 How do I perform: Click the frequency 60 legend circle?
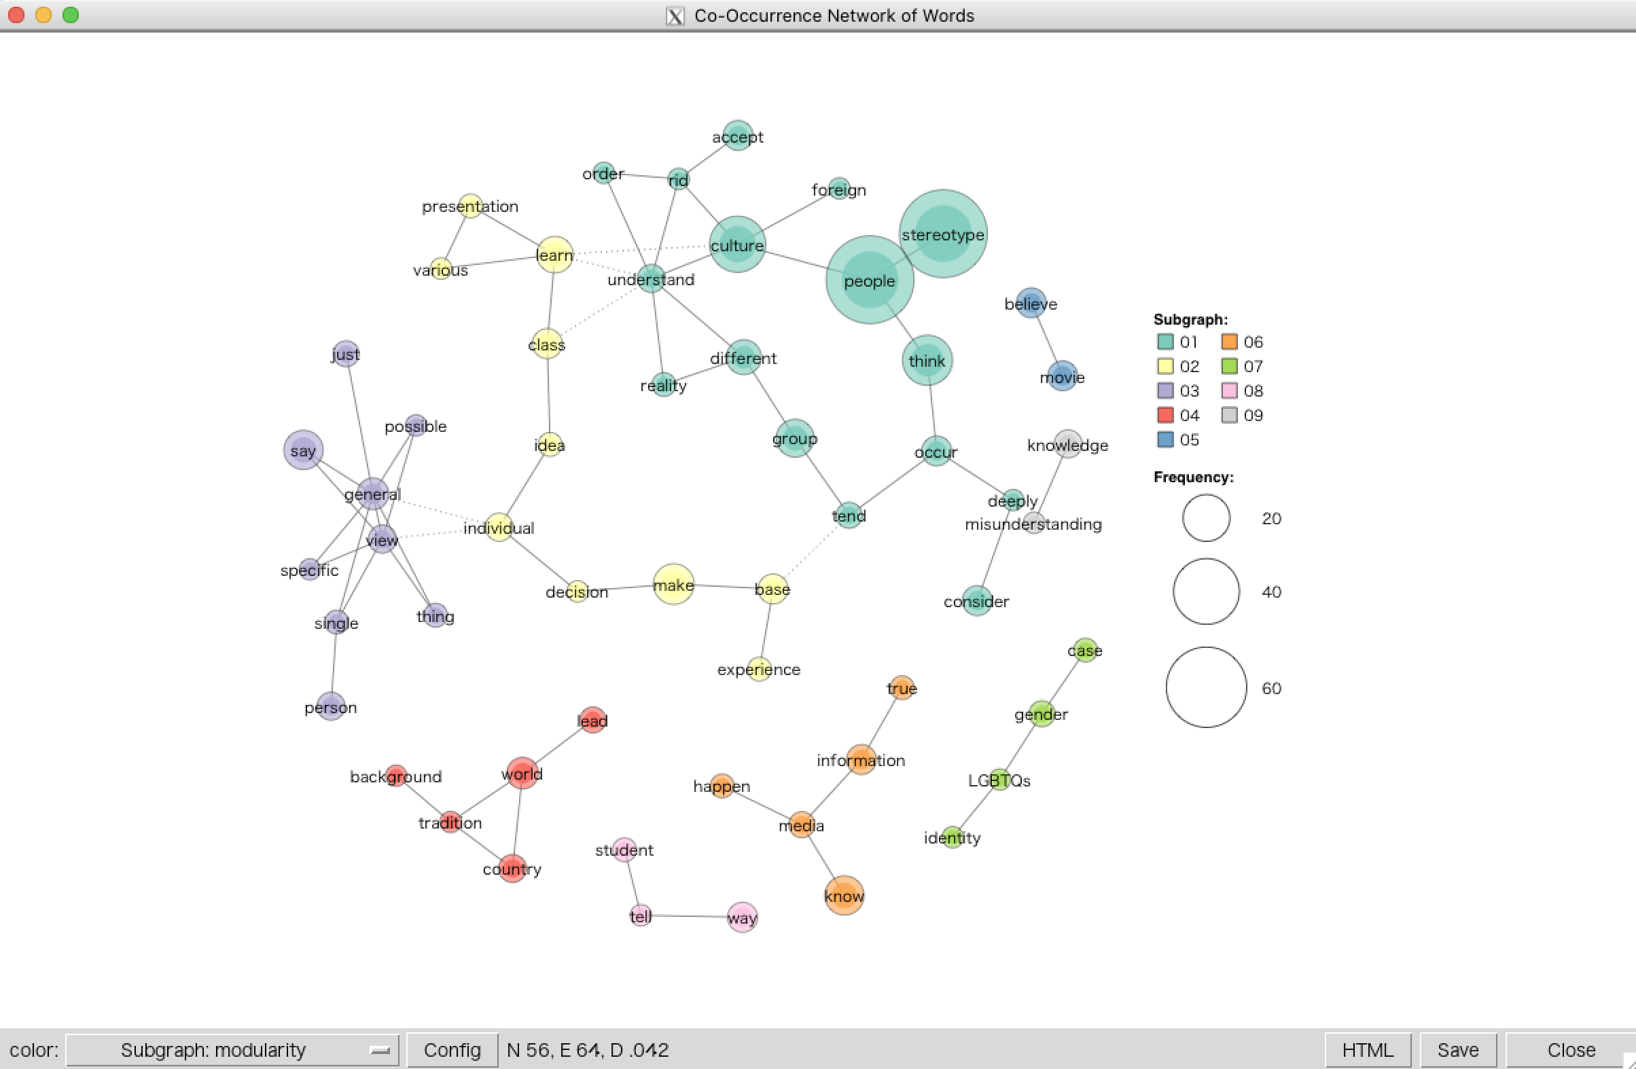click(x=1207, y=687)
